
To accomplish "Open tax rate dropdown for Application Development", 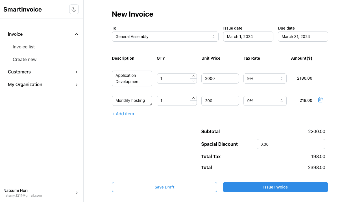I will click(x=265, y=78).
